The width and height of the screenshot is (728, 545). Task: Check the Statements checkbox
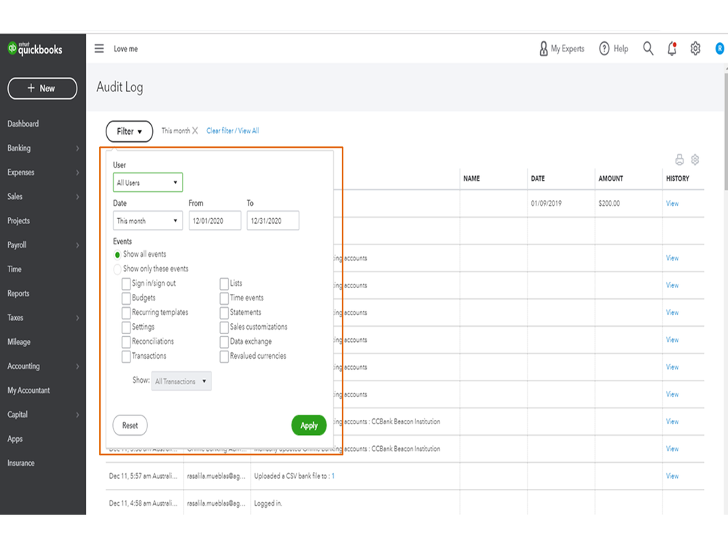pos(224,313)
